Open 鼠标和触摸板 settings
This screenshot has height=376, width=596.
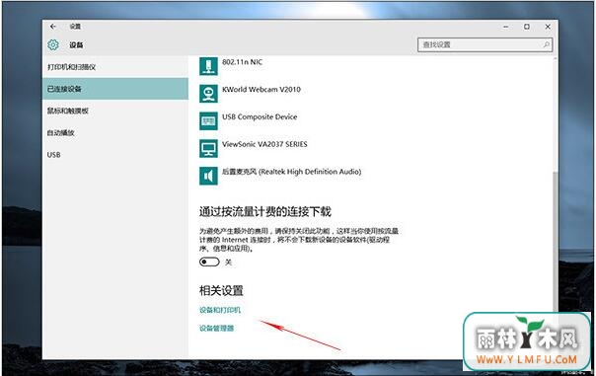pos(115,111)
